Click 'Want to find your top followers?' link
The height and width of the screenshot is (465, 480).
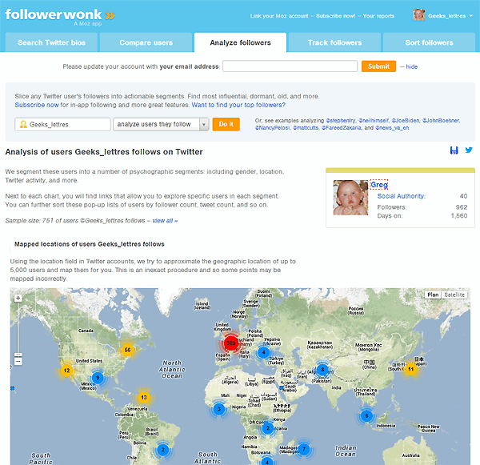pyautogui.click(x=238, y=105)
